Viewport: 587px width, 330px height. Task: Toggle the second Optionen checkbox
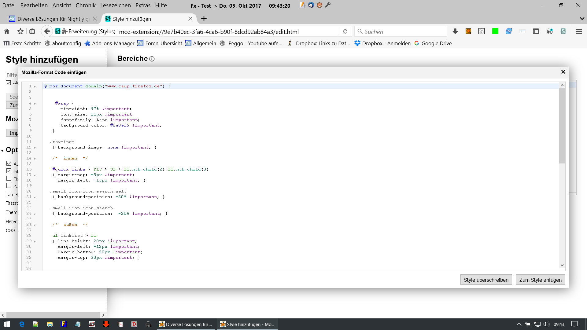9,171
